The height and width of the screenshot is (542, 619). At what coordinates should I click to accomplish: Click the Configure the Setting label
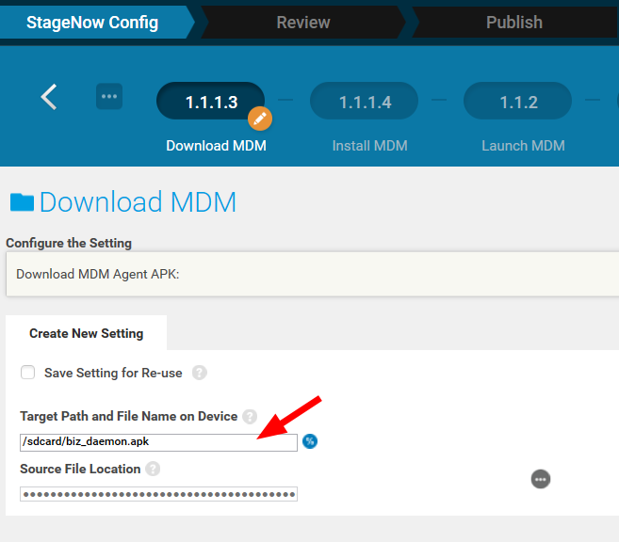click(x=69, y=243)
